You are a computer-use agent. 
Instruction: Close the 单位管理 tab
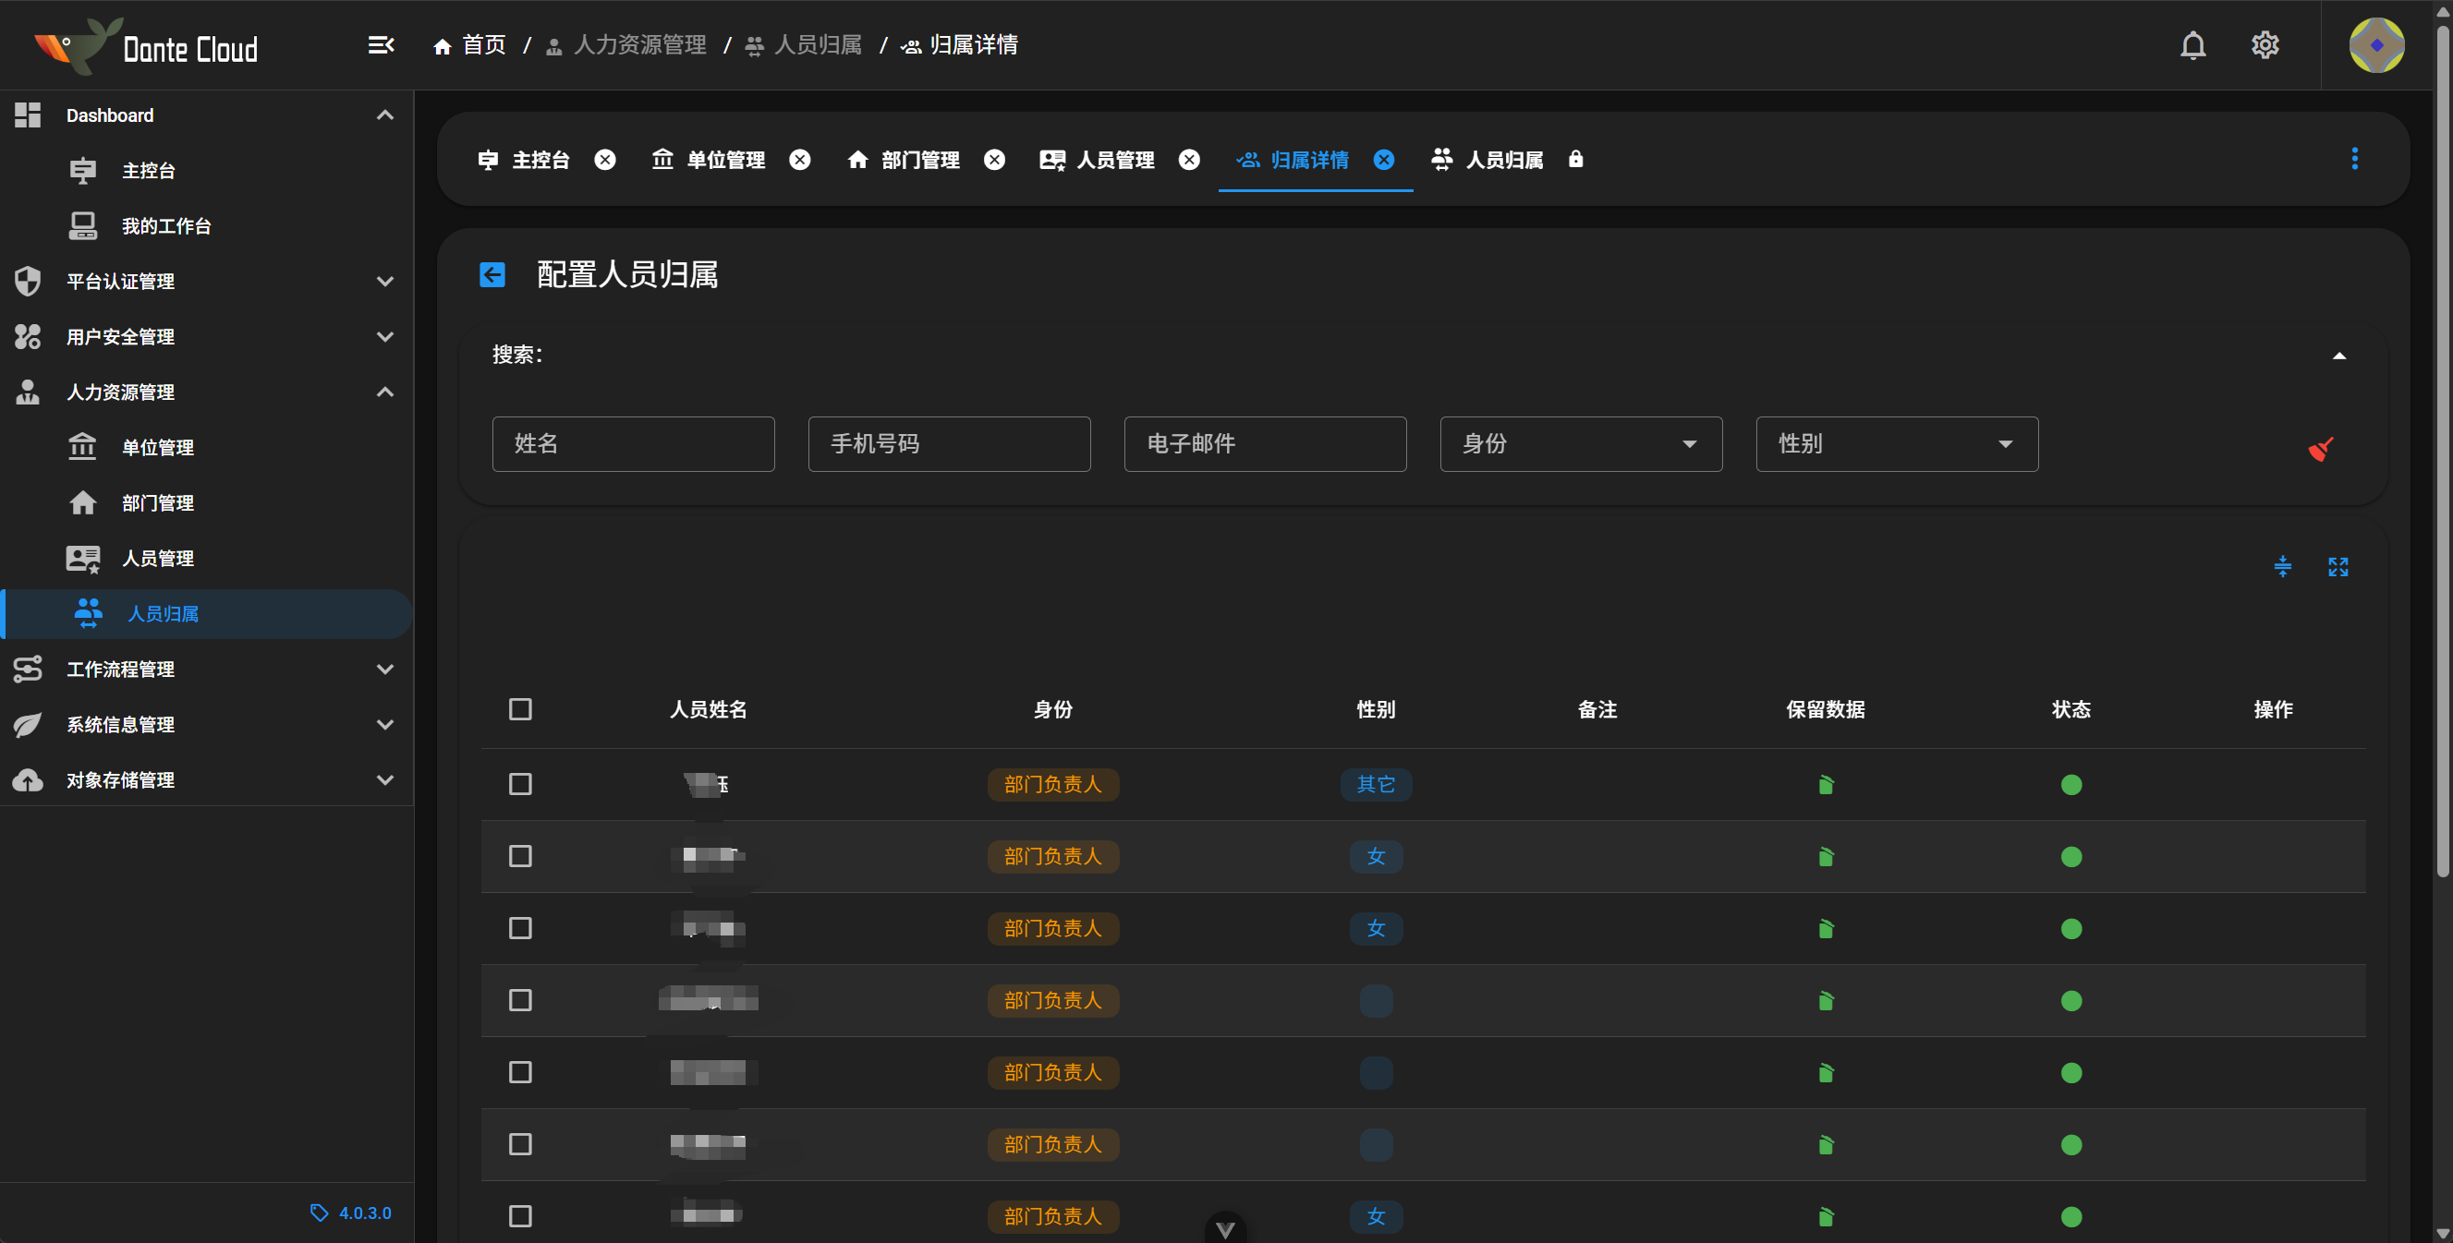pos(800,160)
